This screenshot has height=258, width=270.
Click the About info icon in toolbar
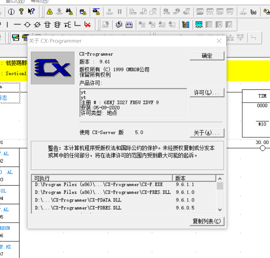point(11,12)
